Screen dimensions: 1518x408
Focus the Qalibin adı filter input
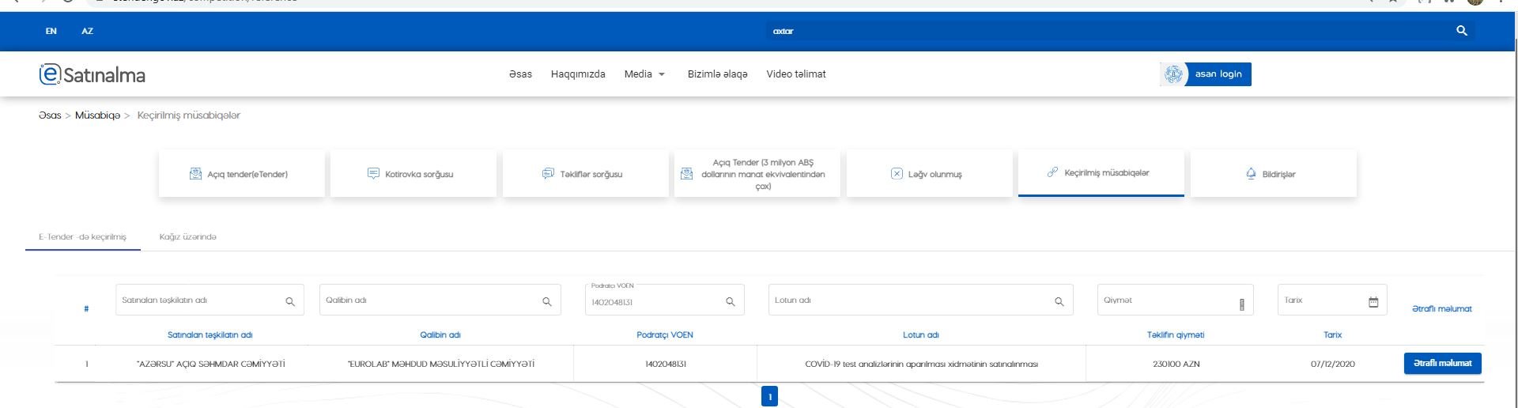coord(440,300)
